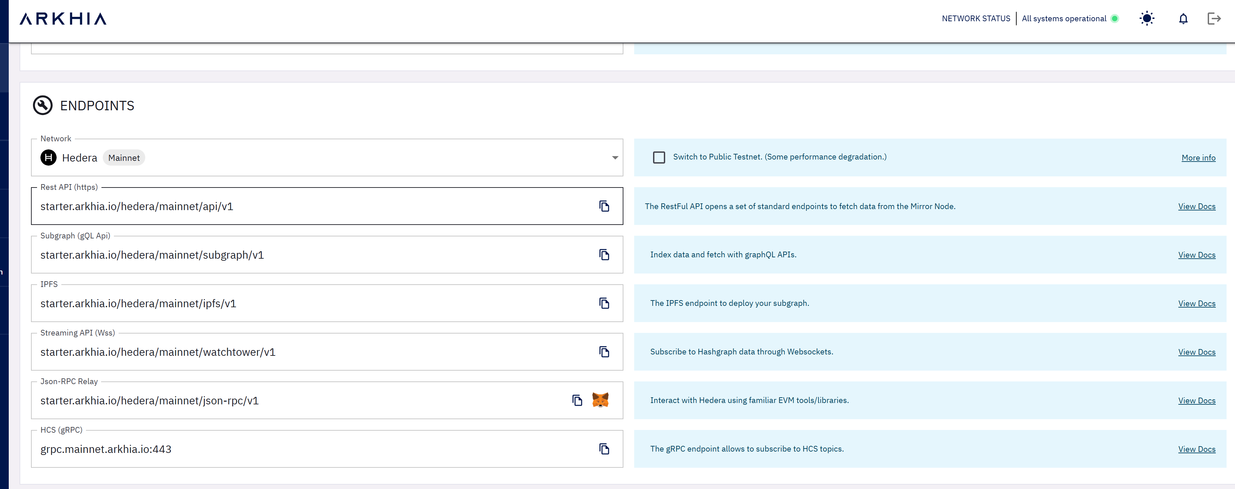Click the ENDPOINTS section heading

pyautogui.click(x=97, y=106)
